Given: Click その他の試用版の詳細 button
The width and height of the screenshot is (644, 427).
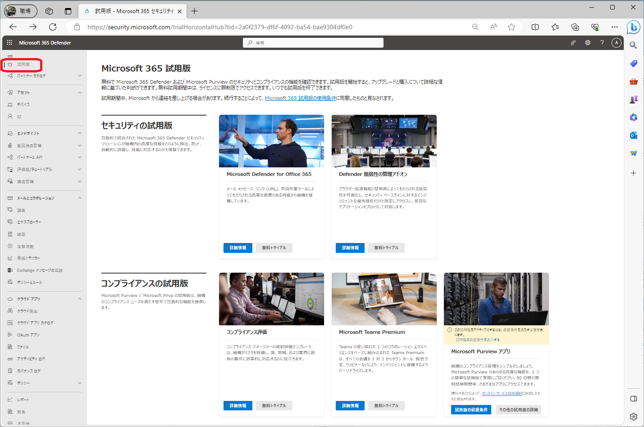Looking at the screenshot, I should point(518,410).
